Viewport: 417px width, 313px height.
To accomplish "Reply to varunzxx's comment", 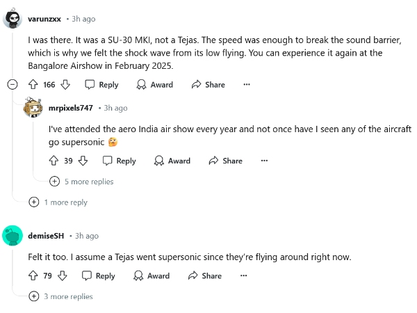I will (101, 84).
